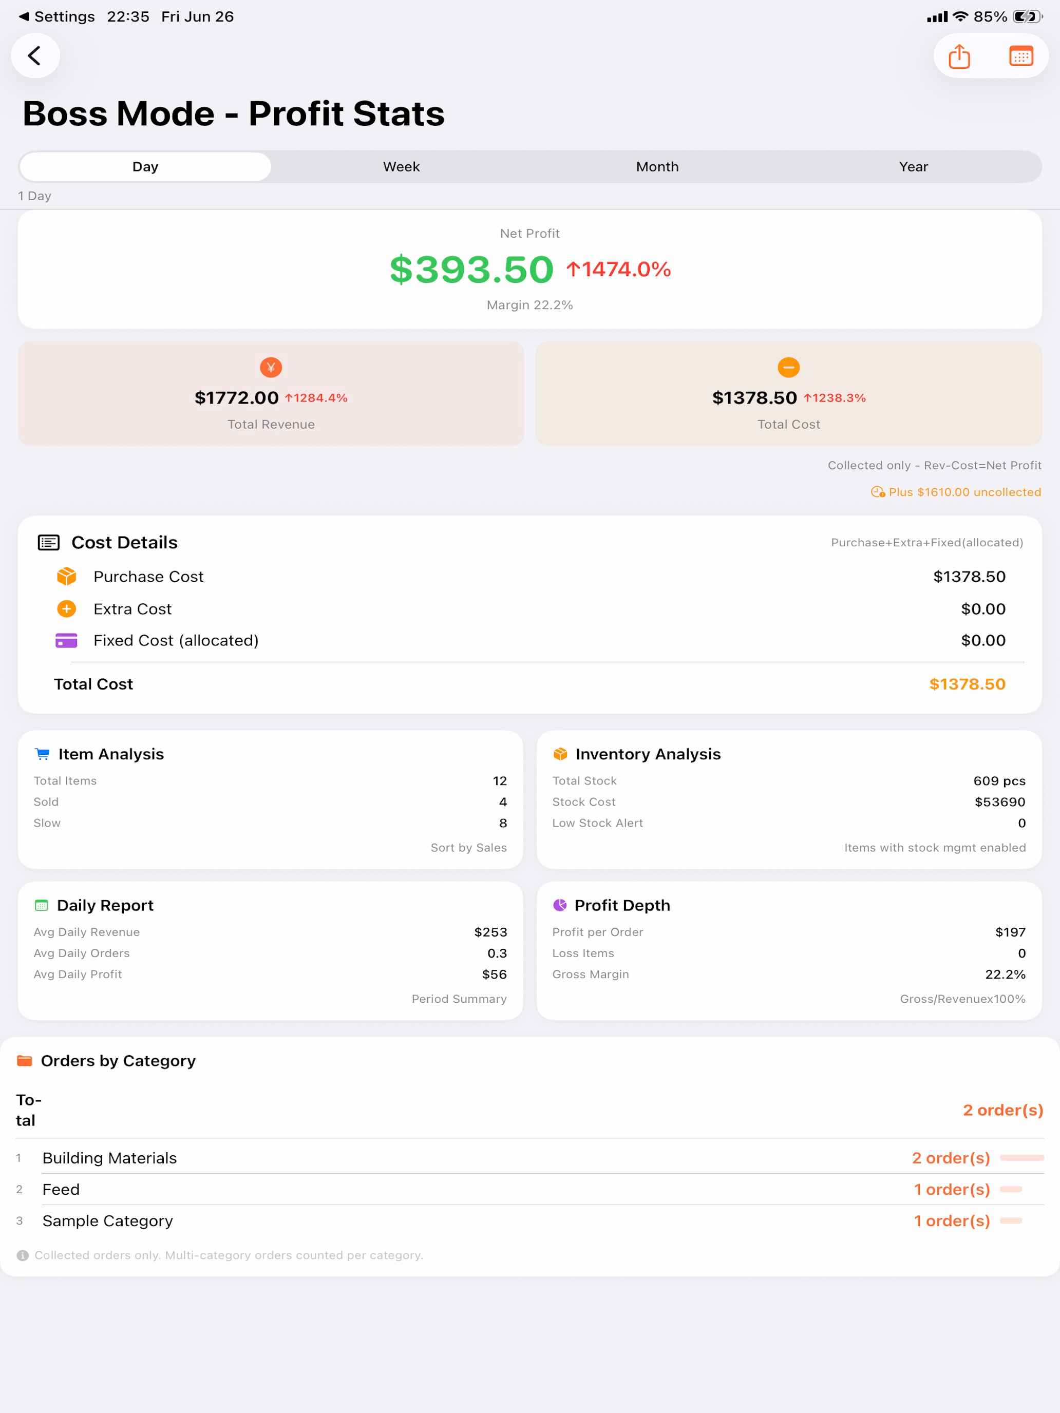Tap the info icon beside collected orders note

(23, 1255)
